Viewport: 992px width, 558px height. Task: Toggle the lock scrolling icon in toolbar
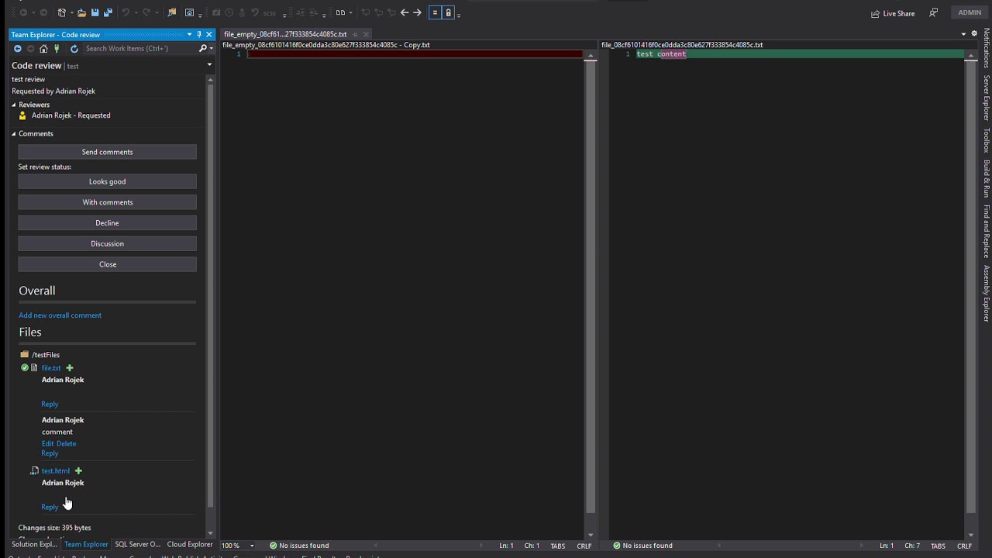click(x=448, y=12)
